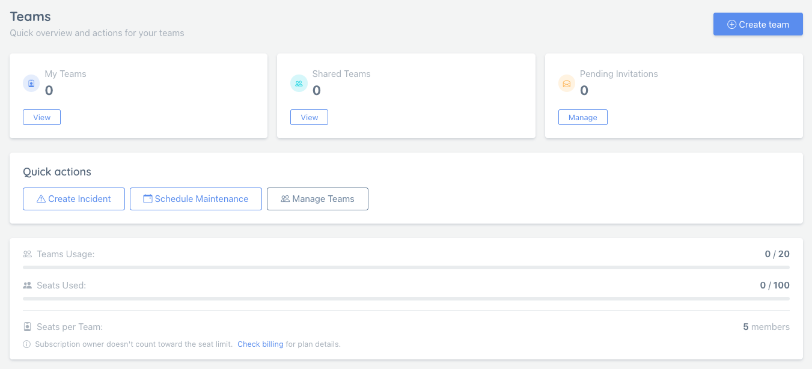The image size is (812, 369).
Task: Click the Pending Invitations envelope icon
Action: [567, 84]
